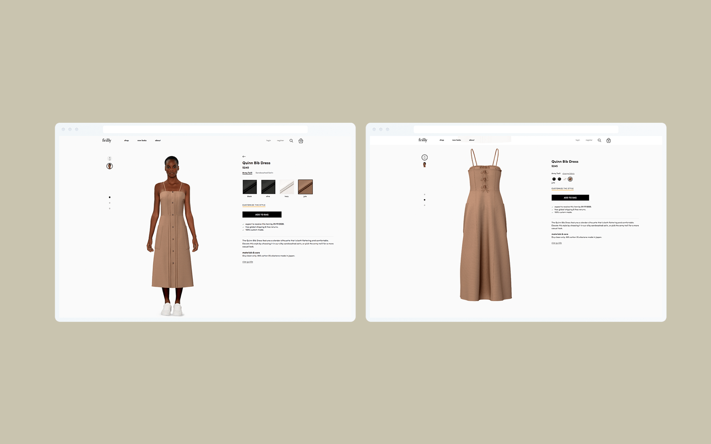
Task: Switch to Sandwashed Satin fabric tab
Action: [x=264, y=173]
